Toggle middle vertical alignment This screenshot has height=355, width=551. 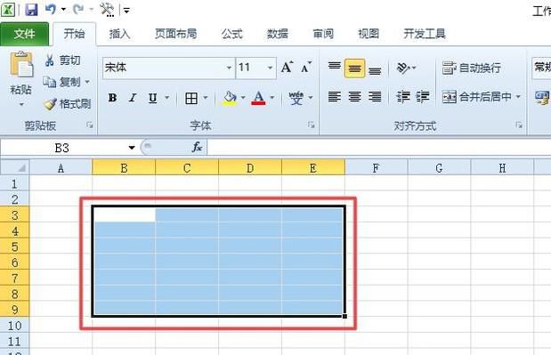point(354,69)
